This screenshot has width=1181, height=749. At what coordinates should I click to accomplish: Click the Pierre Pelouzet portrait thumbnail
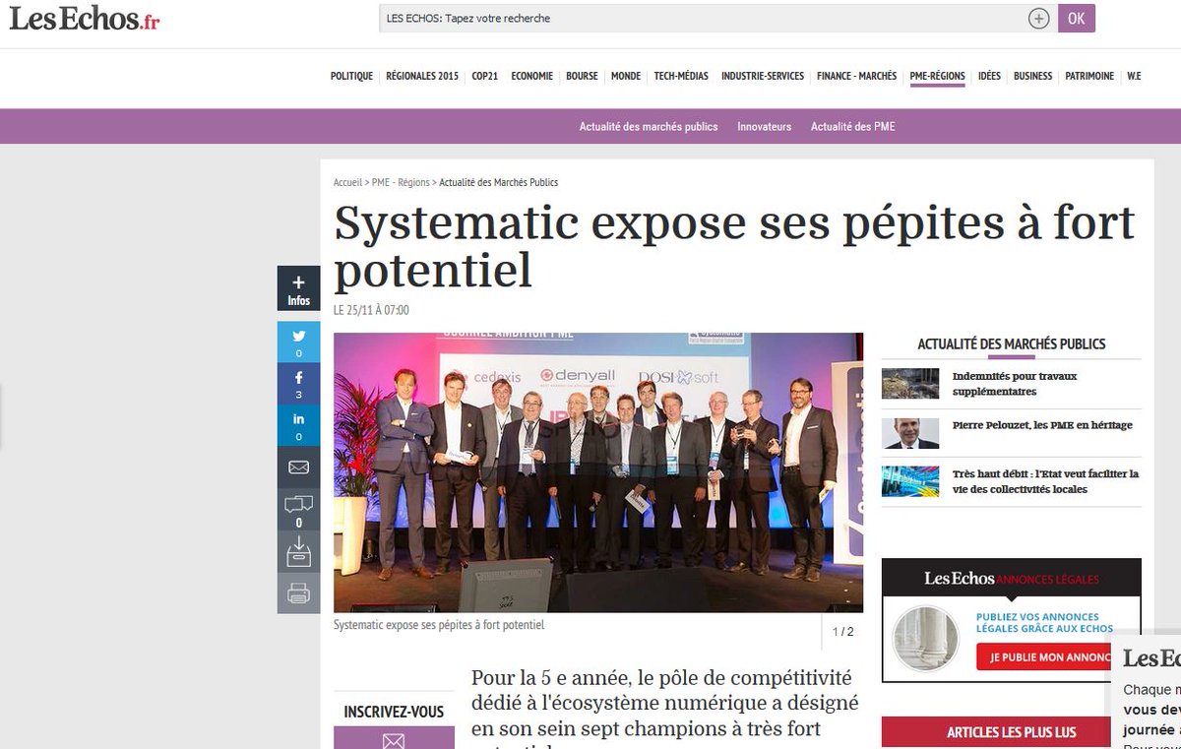pyautogui.click(x=910, y=433)
